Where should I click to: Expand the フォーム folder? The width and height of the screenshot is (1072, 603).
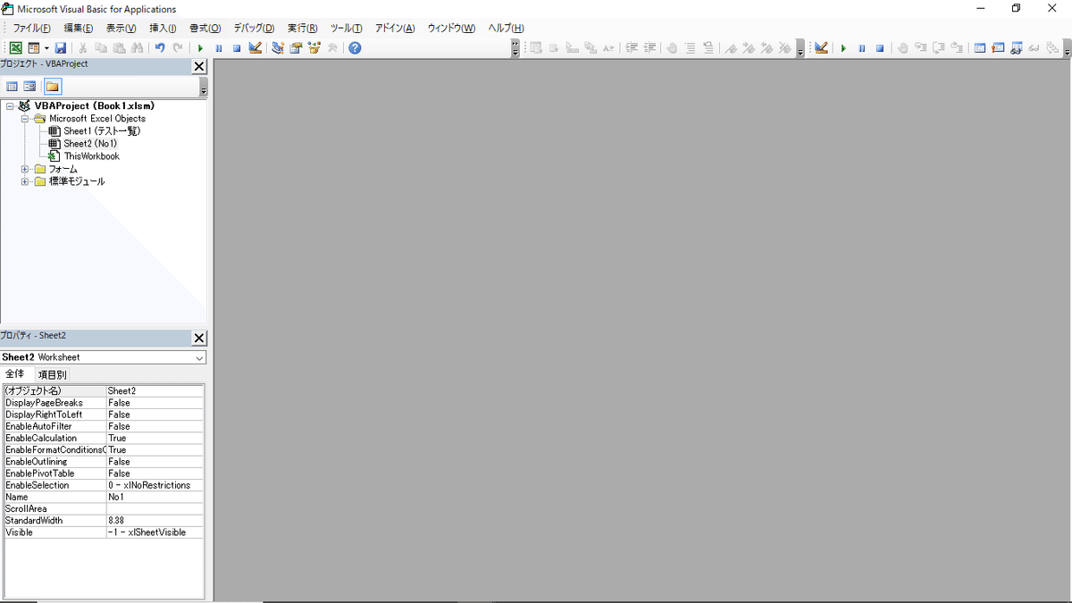tap(25, 169)
